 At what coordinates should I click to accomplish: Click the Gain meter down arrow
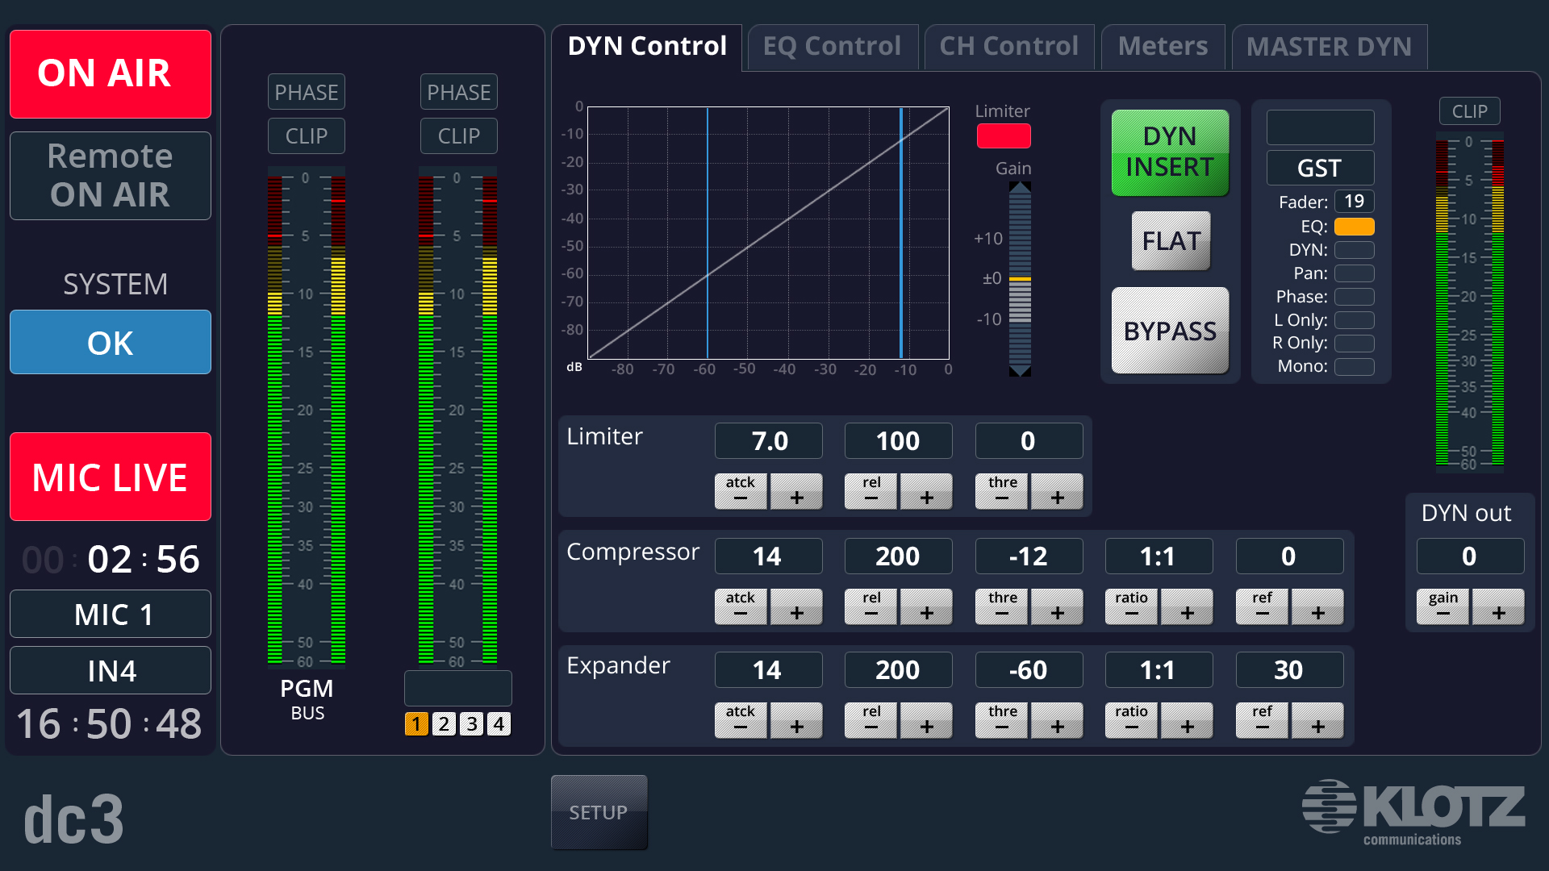(x=1020, y=371)
